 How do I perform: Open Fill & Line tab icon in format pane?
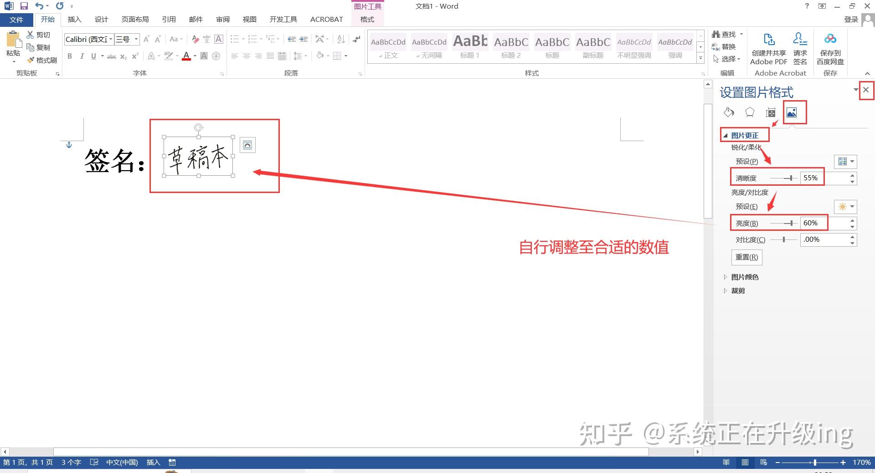point(729,112)
